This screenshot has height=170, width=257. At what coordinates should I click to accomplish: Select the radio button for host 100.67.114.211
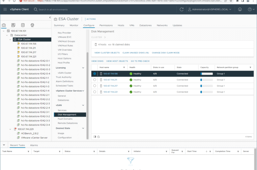tap(95, 80)
